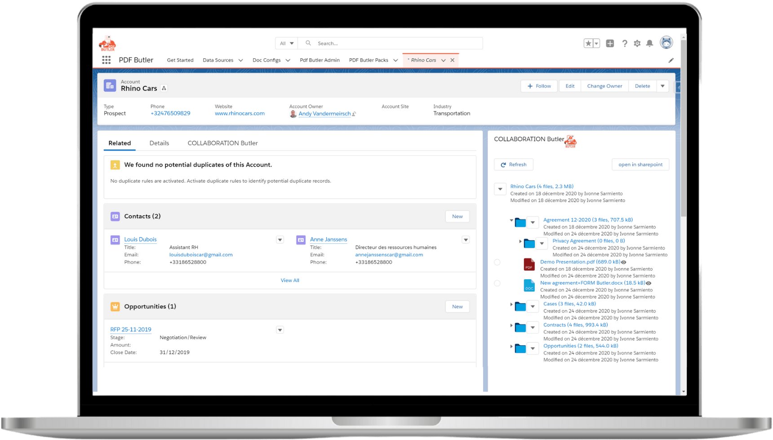This screenshot has height=440, width=773.
Task: Click the open in sharepoint button
Action: [640, 165]
